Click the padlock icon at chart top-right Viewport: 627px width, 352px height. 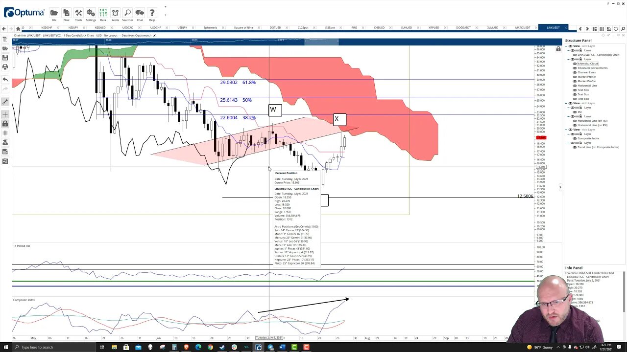(558, 49)
